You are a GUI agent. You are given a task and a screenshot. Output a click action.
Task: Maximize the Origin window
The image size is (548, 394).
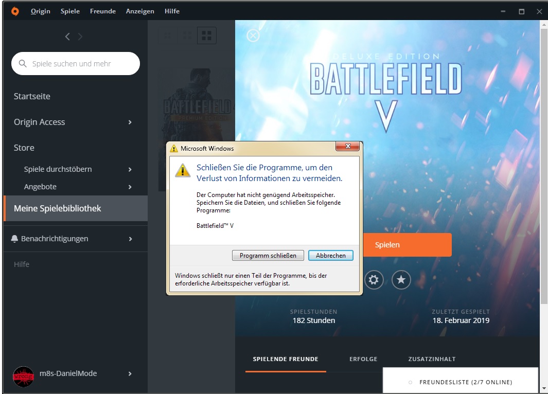point(521,11)
